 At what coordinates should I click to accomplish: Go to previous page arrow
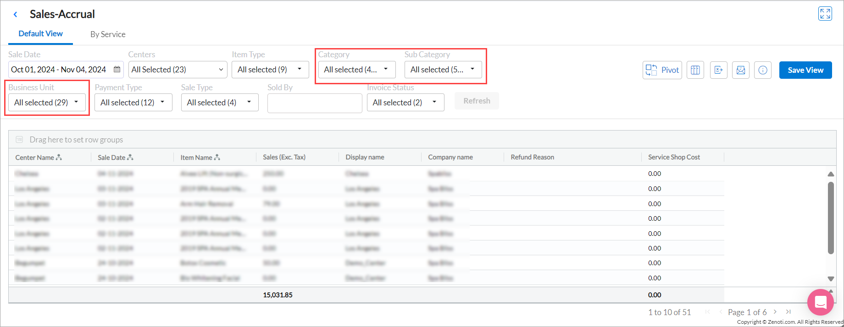click(721, 312)
